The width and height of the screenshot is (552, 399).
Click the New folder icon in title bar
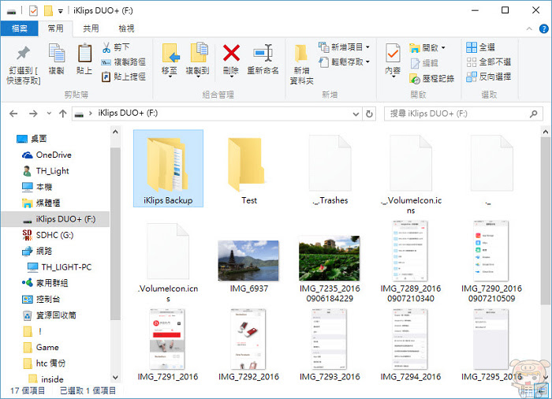48,11
